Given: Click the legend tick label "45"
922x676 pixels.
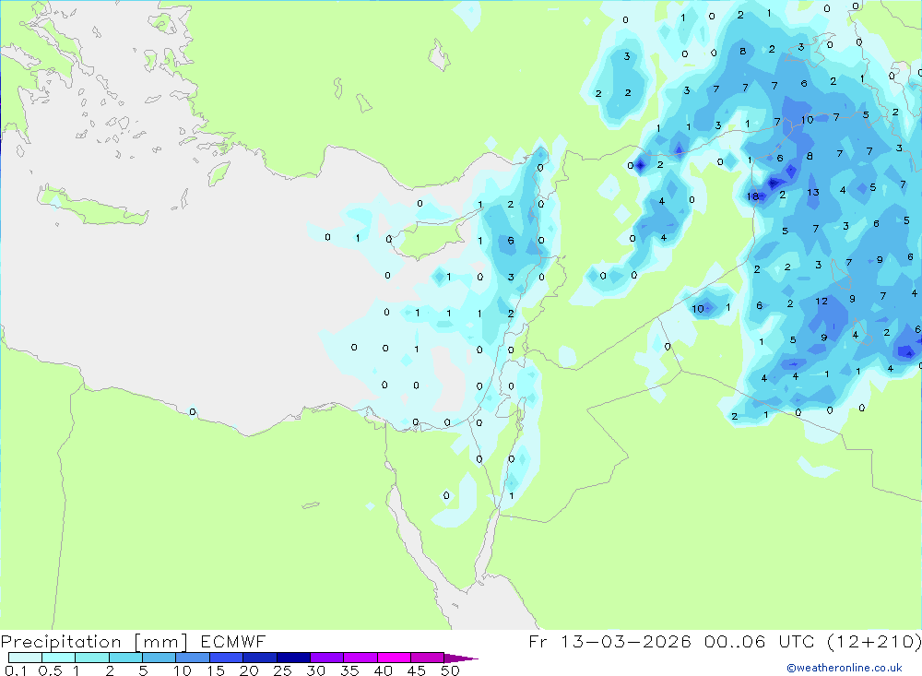Looking at the screenshot, I should coord(417,670).
